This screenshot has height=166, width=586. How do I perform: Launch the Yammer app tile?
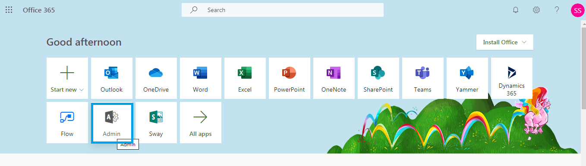pos(467,78)
